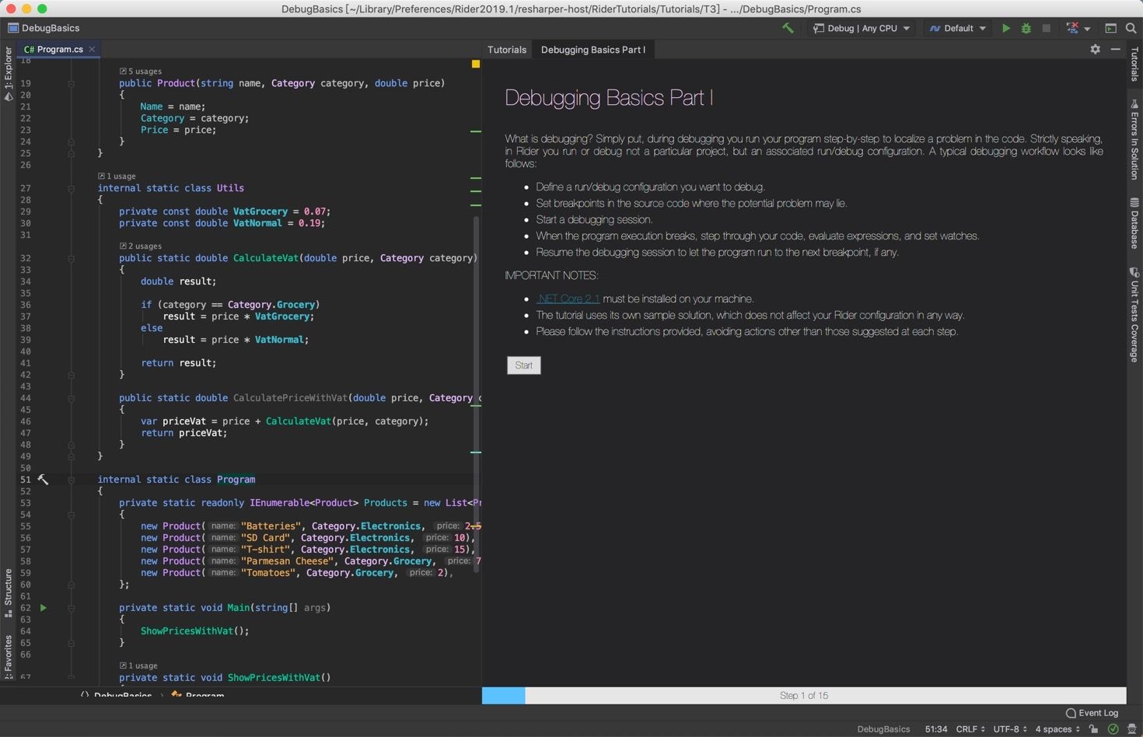This screenshot has width=1143, height=737.
Task: Click the toolbar icon with the red X
Action: pyautogui.click(x=1072, y=28)
